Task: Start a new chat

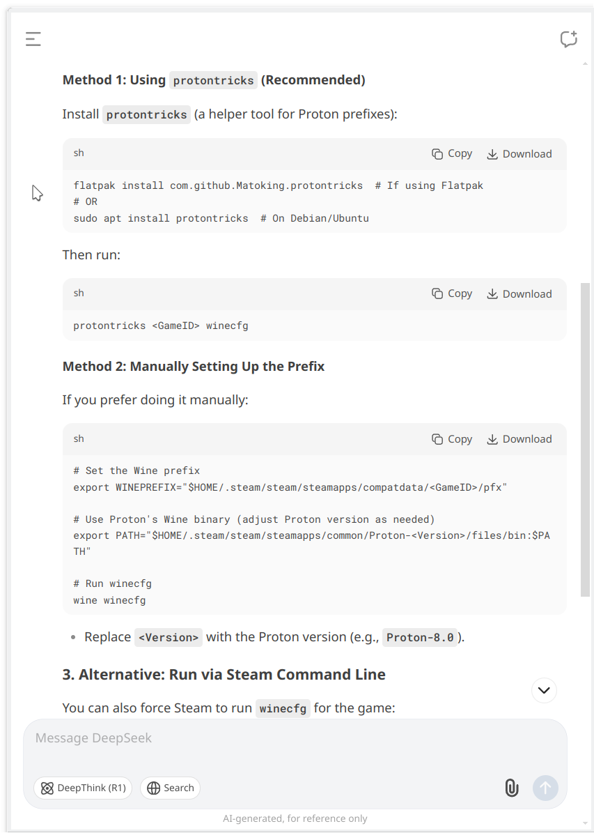Action: (x=568, y=39)
